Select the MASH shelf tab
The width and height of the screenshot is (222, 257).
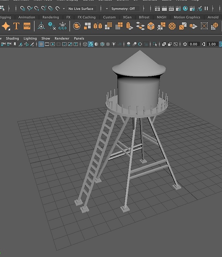tap(161, 17)
